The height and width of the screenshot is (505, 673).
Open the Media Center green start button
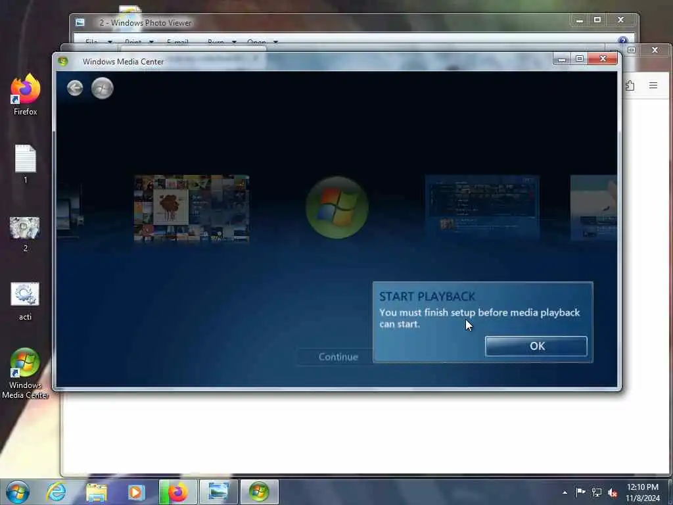(102, 88)
